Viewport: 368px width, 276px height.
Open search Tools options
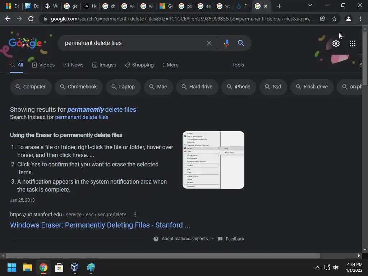[238, 65]
